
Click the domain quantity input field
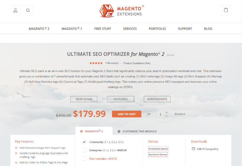coord(161,114)
